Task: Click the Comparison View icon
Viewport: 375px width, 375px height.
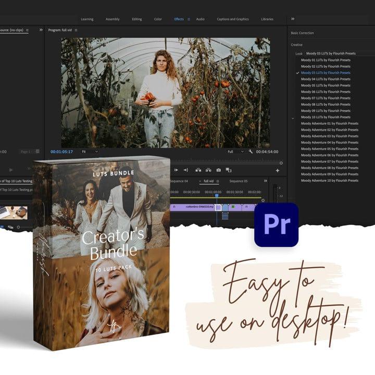Action: pyautogui.click(x=229, y=170)
